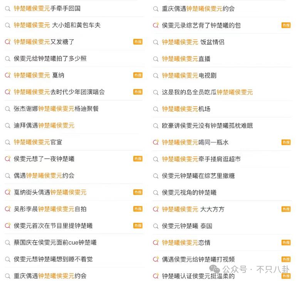The image size is (299, 281).
Task: Click magnifier icon beside "钟楚曦侯雯元 戛纳"
Action: click(8, 75)
